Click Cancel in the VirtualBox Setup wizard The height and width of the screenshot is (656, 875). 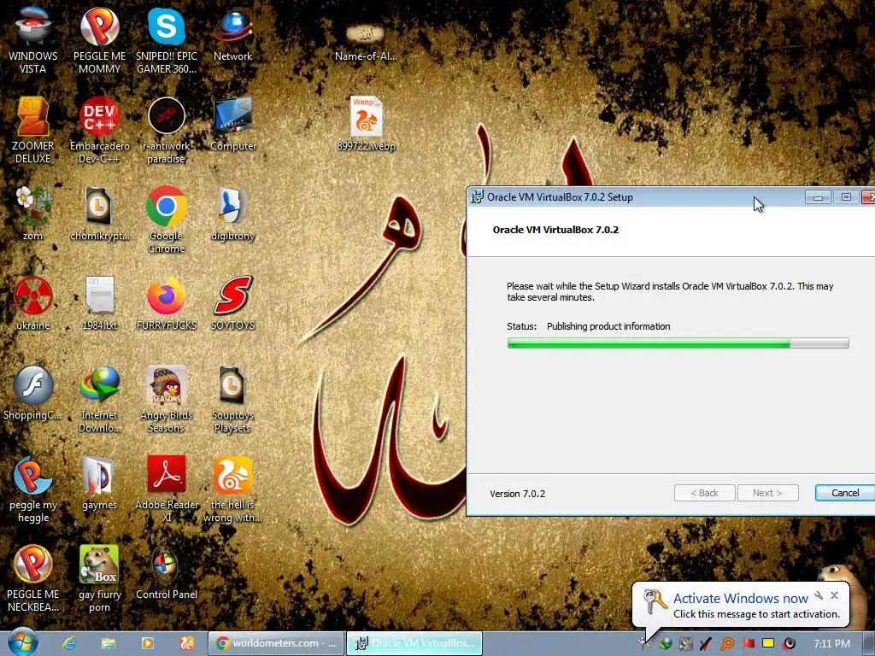coord(845,493)
